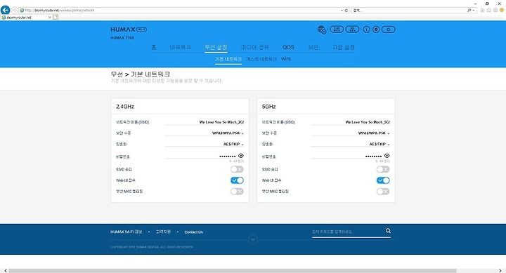Screen dimensions: 506x273
Task: Click the first pill-shaped icon after the globe
Action: pos(337,29)
